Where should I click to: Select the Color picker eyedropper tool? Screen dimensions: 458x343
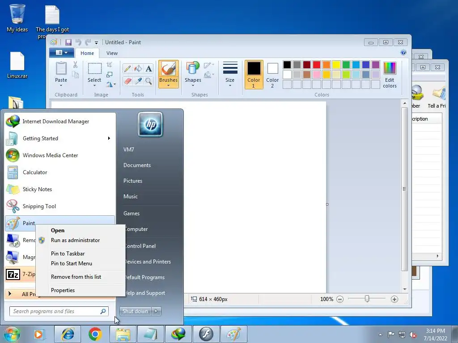point(138,81)
